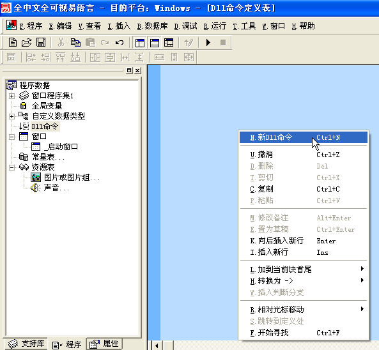Click the horizontal scrollbar left arrow
Screen dimensions: 379x350
(157, 346)
